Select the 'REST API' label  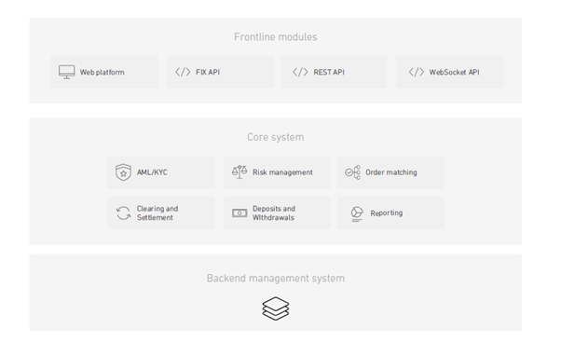(329, 73)
